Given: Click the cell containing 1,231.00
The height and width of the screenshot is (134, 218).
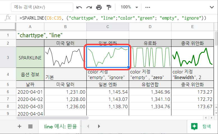Looking at the screenshot, I should point(65,92).
